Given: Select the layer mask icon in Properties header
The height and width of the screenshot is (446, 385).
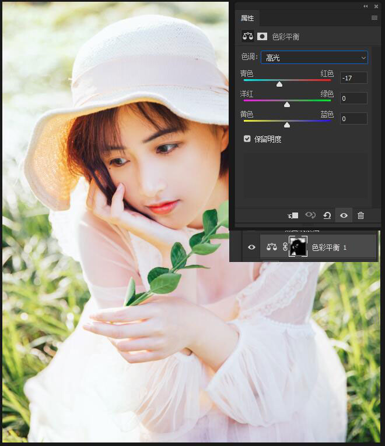Looking at the screenshot, I should pyautogui.click(x=262, y=36).
